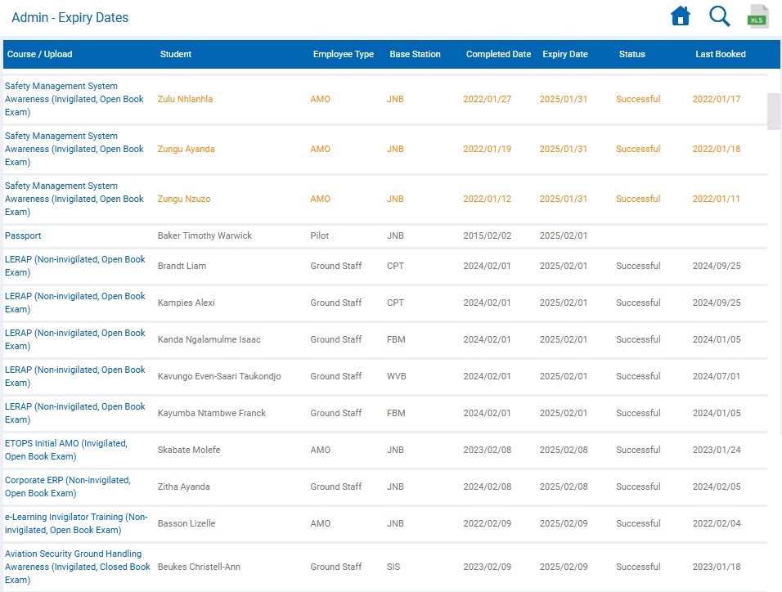This screenshot has height=592, width=782.
Task: Open LERAP course link for Brandt Liam
Action: point(75,266)
